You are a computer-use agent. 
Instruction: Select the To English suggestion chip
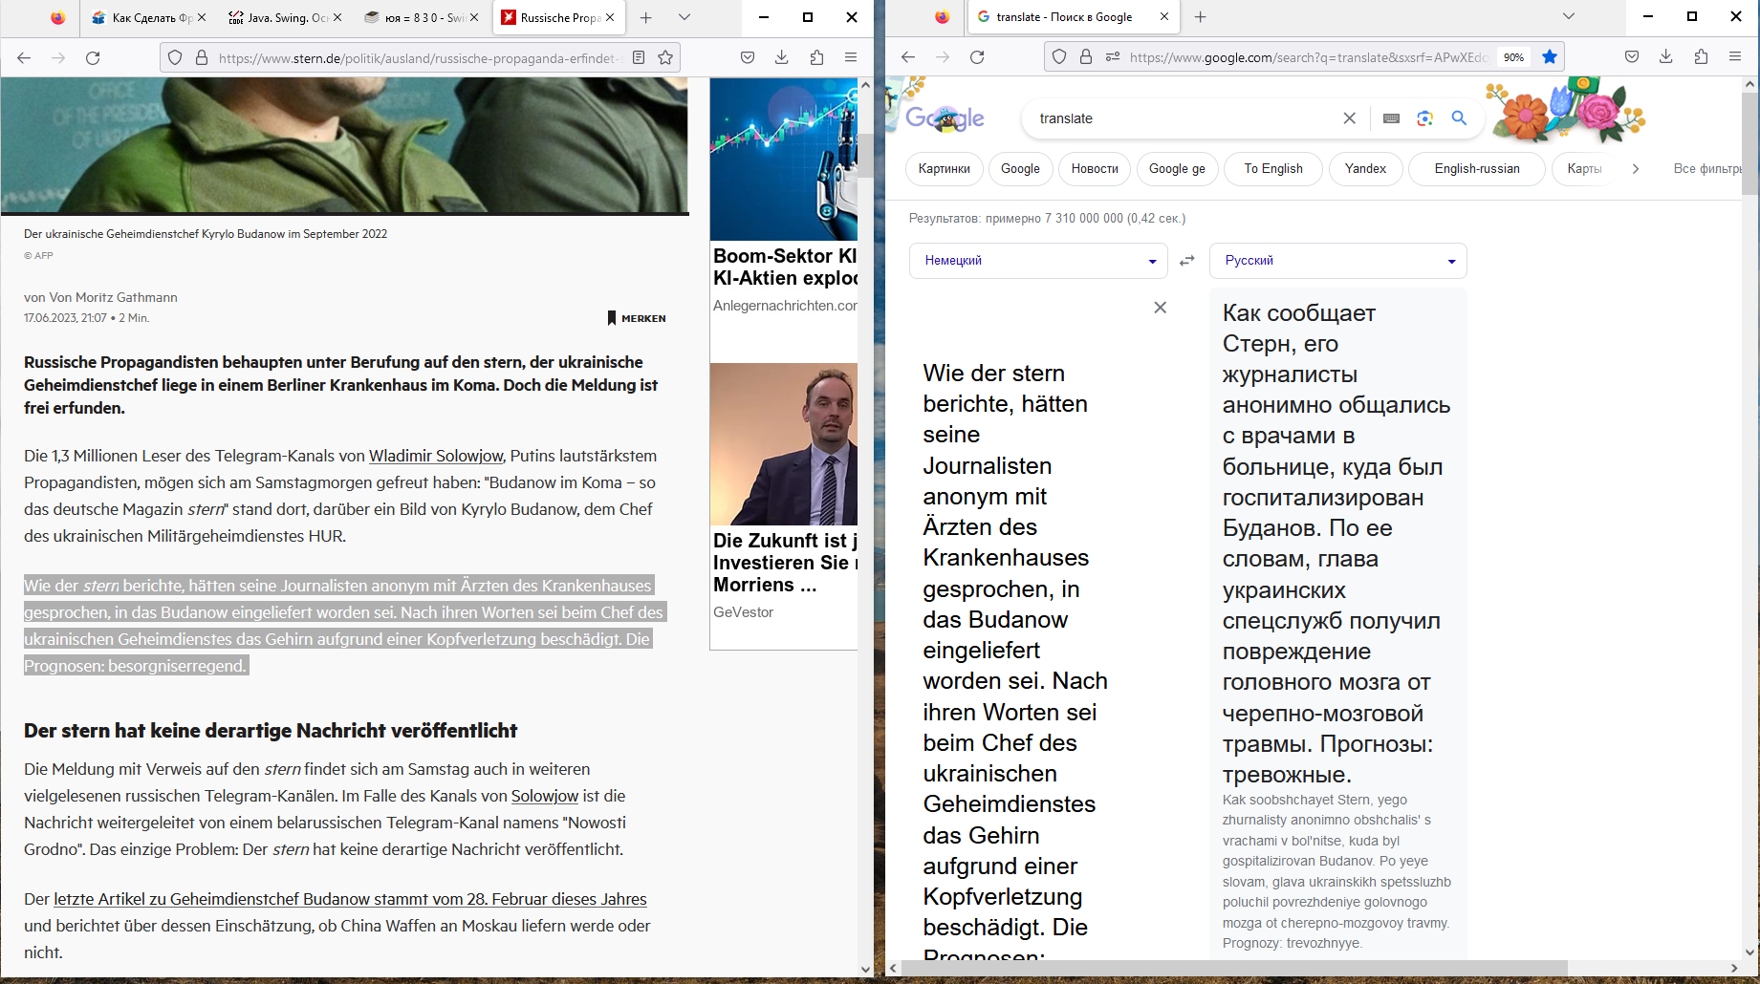pyautogui.click(x=1272, y=169)
